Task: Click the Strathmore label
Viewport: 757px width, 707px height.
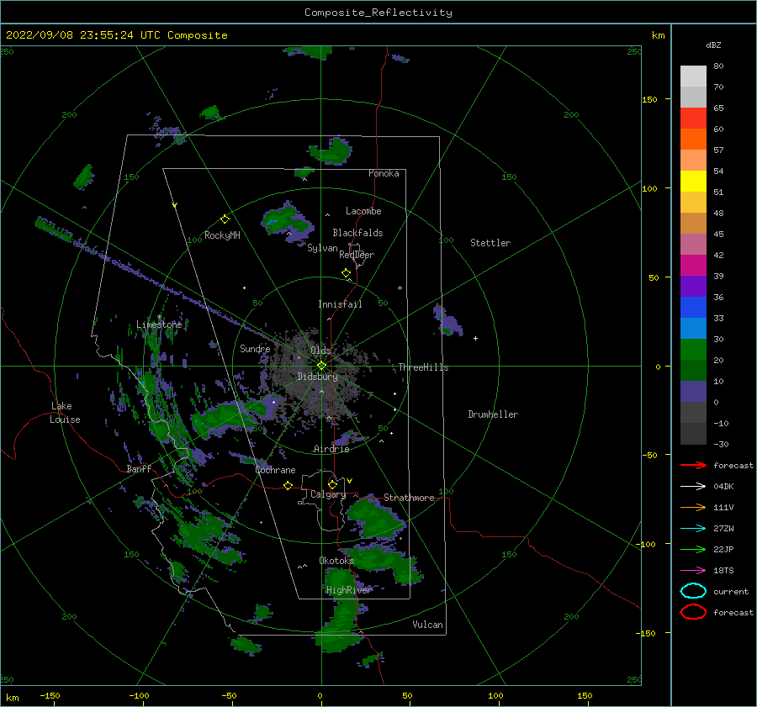Action: tap(409, 498)
